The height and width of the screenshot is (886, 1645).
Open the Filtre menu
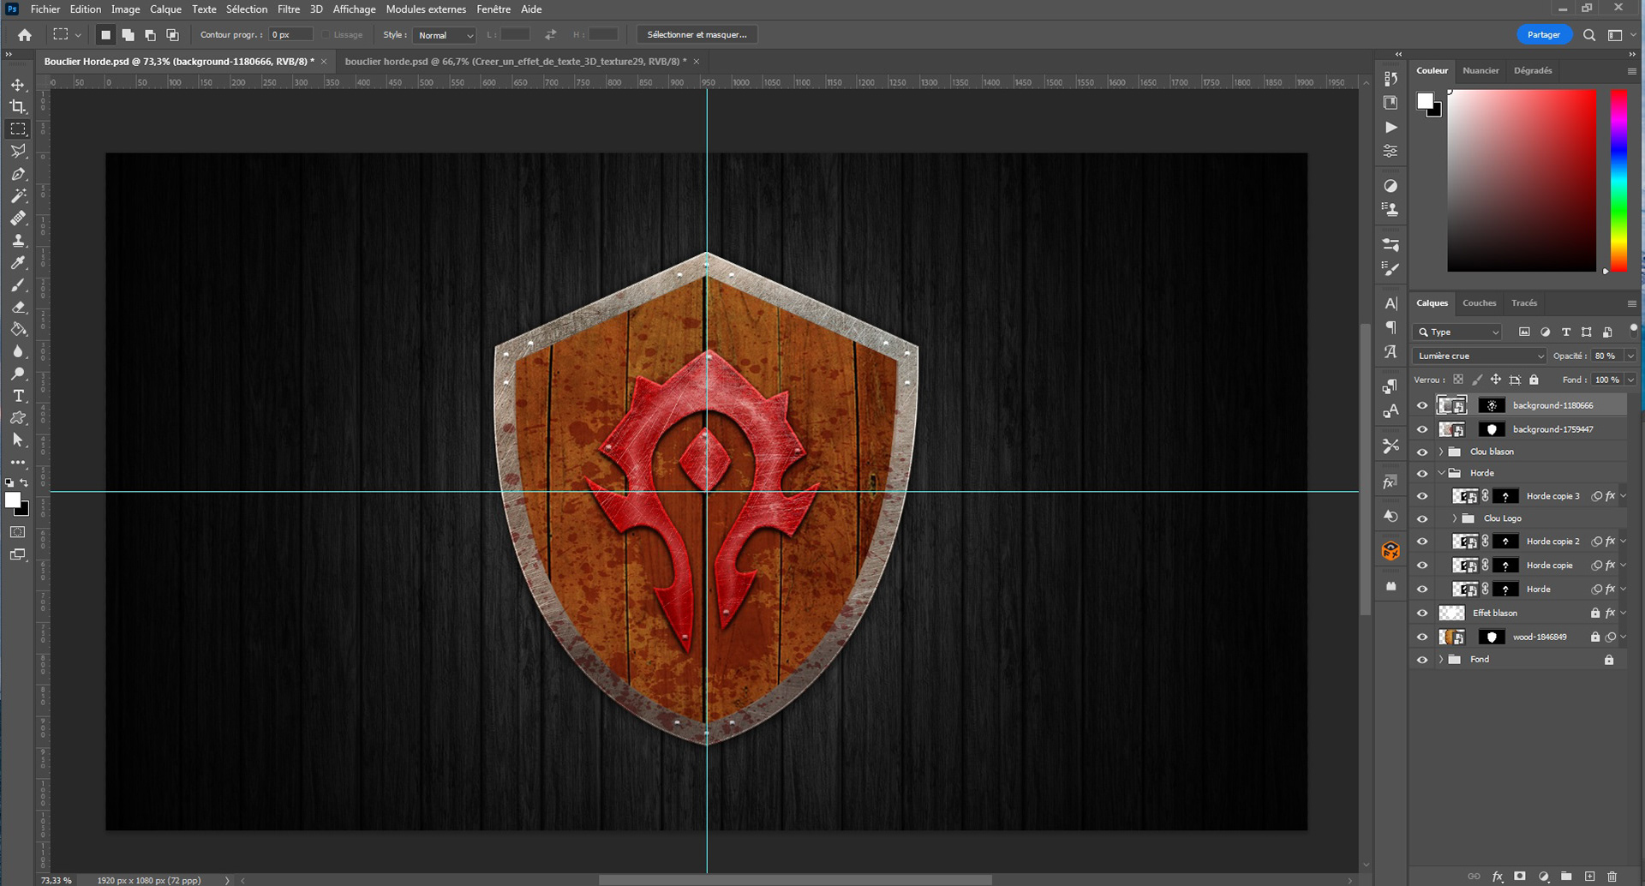[289, 9]
